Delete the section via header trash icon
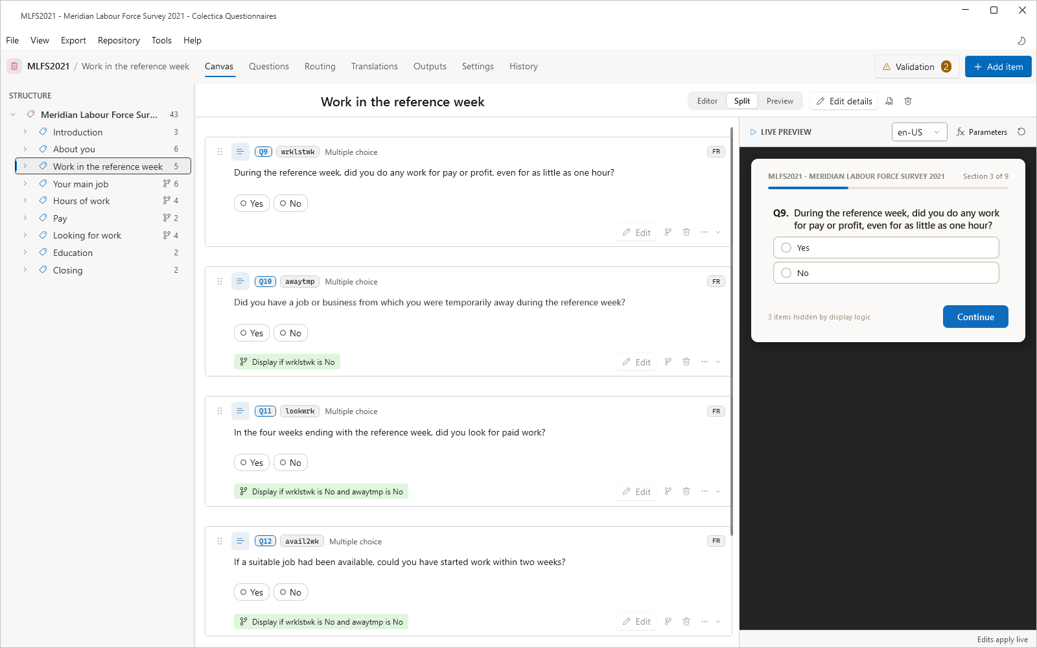The height and width of the screenshot is (648, 1037). pos(908,101)
